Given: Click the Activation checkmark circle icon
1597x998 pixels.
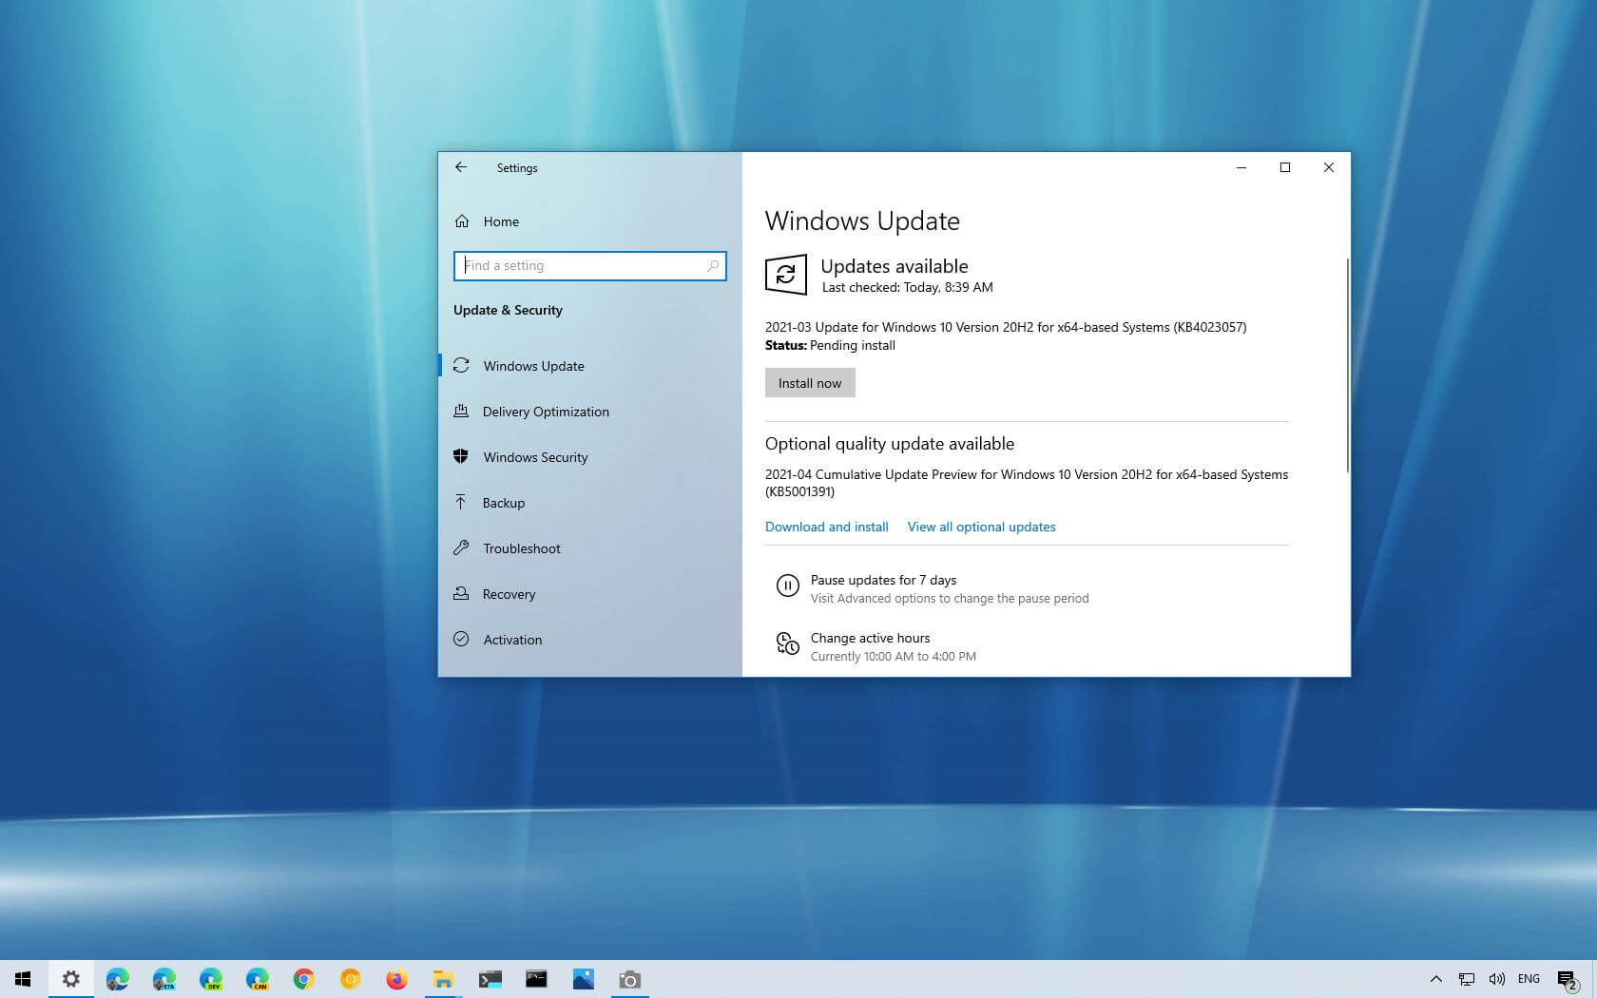Looking at the screenshot, I should pos(461,639).
